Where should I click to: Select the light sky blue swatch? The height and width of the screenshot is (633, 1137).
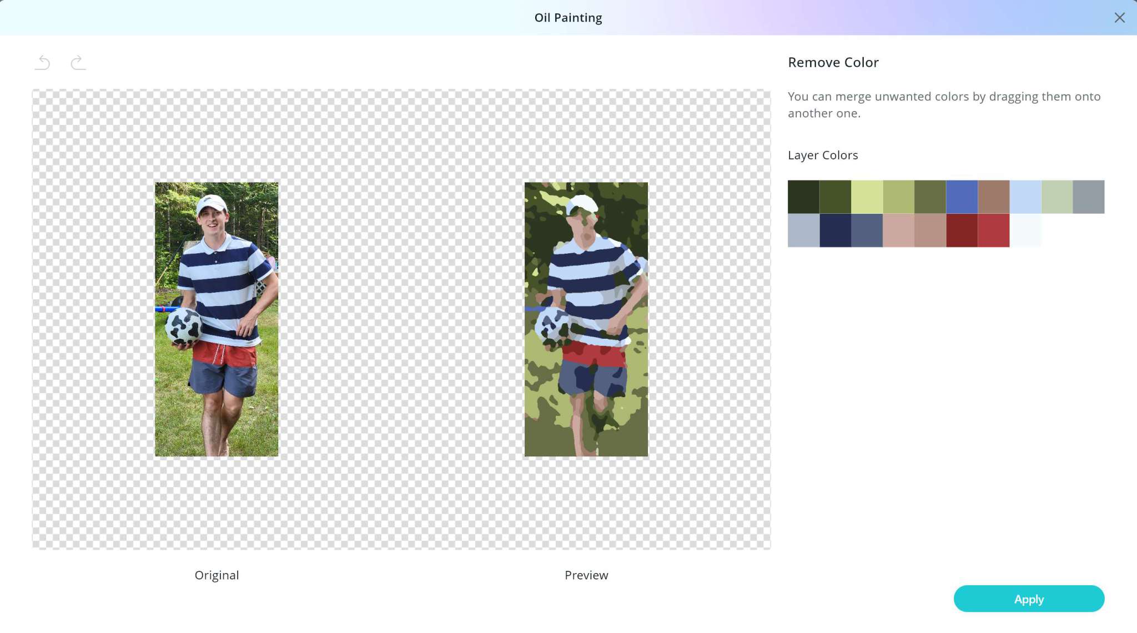click(1025, 197)
